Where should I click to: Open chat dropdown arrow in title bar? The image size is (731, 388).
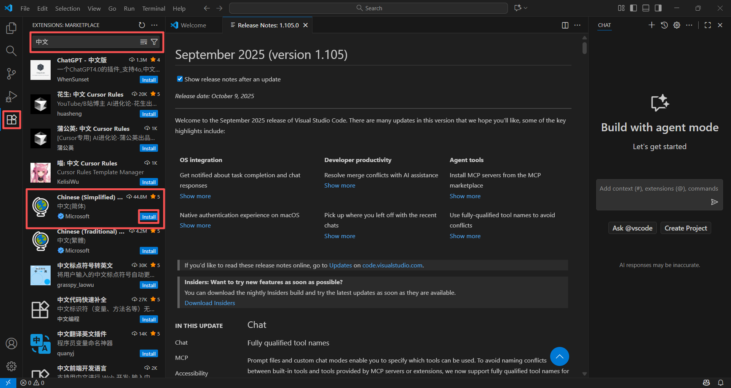[x=526, y=8]
